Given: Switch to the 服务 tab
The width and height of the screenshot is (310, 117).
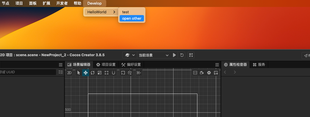Looking at the screenshot, I should click(x=259, y=65).
